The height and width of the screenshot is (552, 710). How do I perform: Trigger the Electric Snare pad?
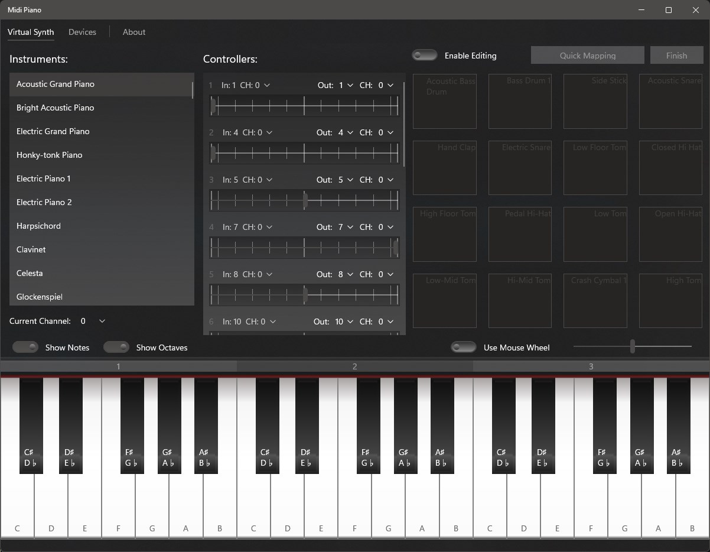pyautogui.click(x=520, y=168)
